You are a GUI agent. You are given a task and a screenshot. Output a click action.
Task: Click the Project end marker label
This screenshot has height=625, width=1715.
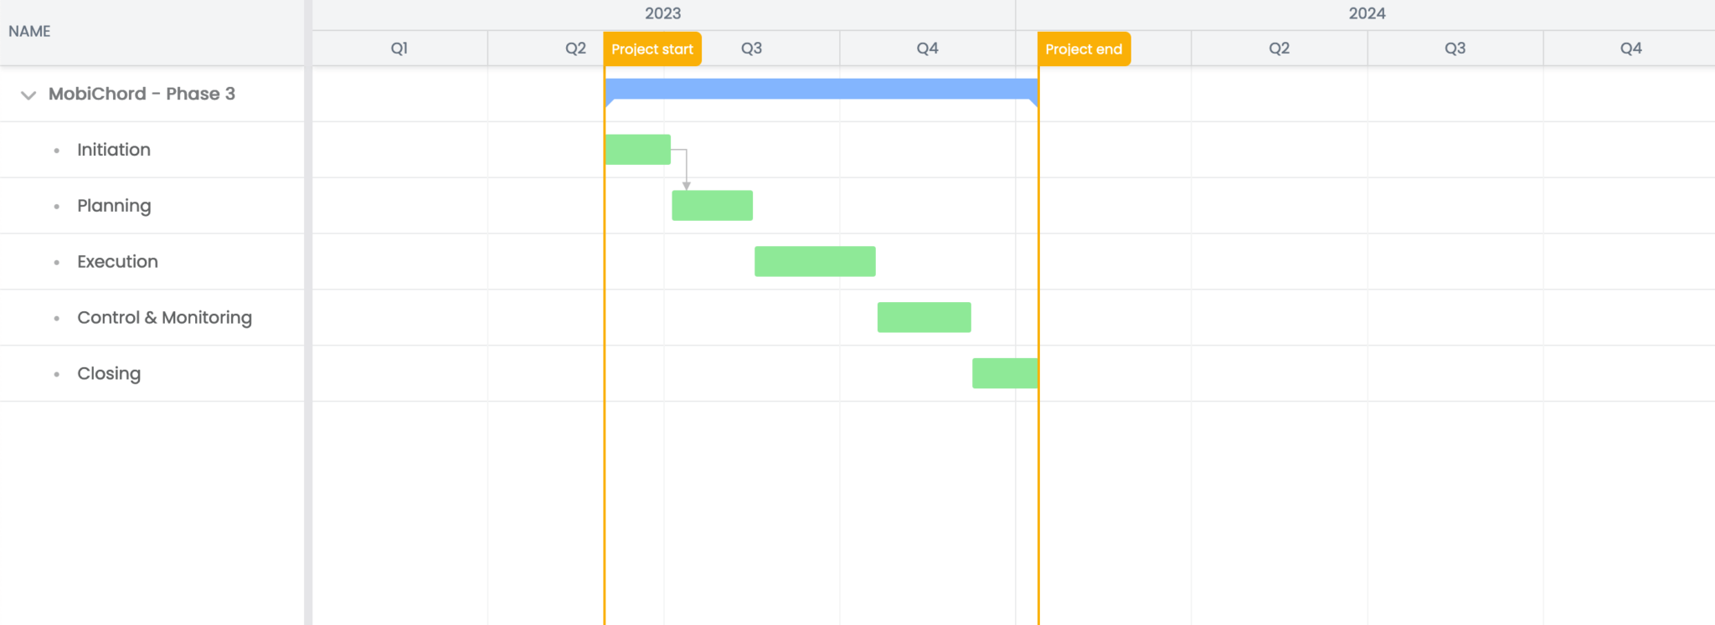coord(1084,49)
